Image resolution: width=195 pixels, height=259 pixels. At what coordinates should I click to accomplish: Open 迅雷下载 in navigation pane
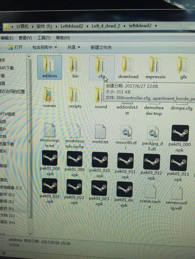click(7, 144)
